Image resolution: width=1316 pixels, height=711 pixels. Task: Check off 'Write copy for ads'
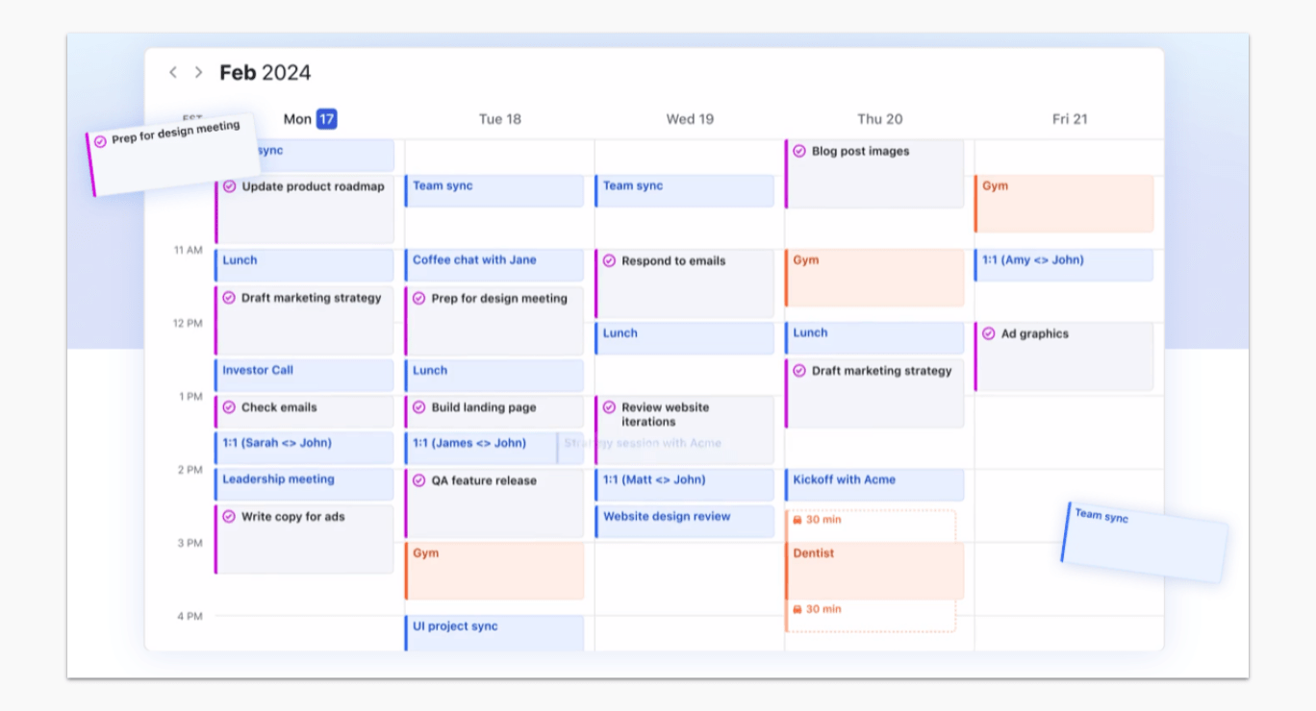[229, 517]
